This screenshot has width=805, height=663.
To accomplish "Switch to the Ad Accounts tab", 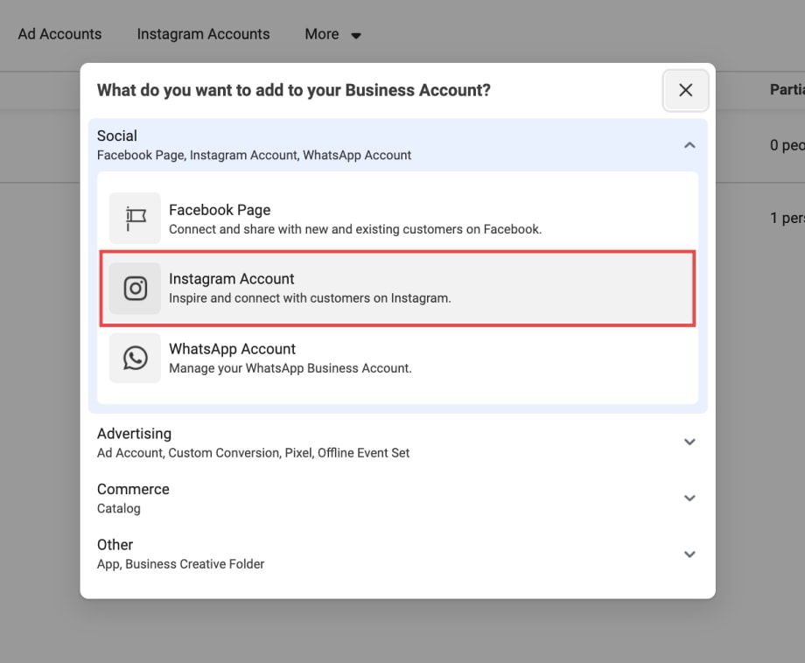I will (x=59, y=34).
